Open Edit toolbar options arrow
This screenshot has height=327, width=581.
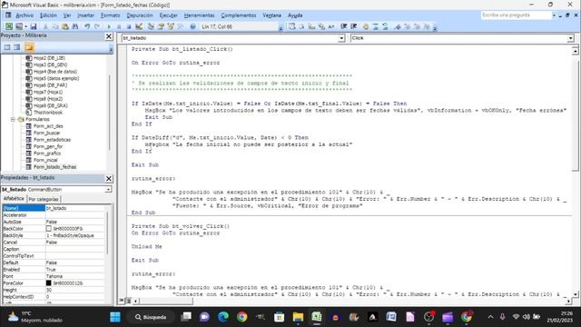tap(435, 27)
